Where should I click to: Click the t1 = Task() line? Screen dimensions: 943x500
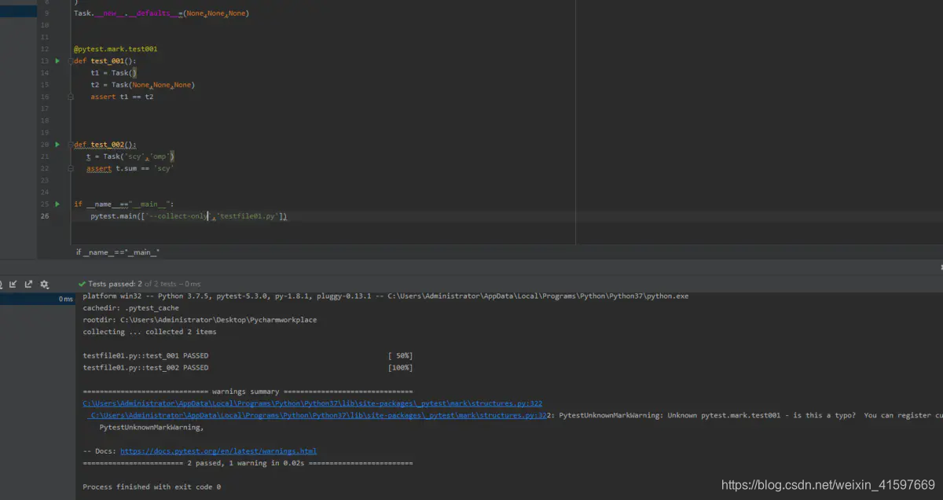[114, 72]
